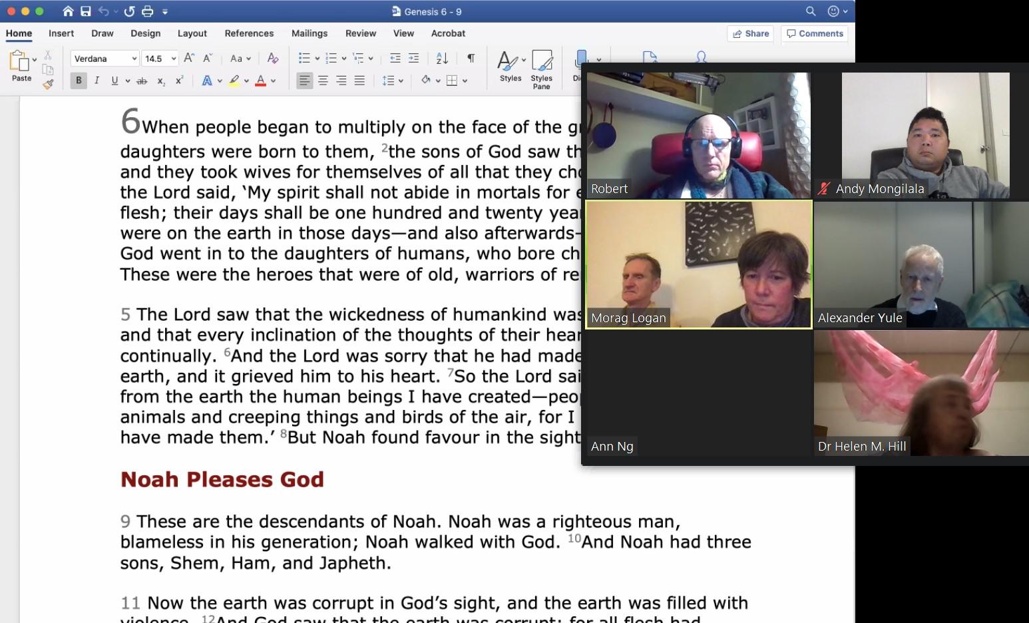This screenshot has height=623, width=1029.
Task: Expand the Paste options arrow
Action: pos(35,60)
